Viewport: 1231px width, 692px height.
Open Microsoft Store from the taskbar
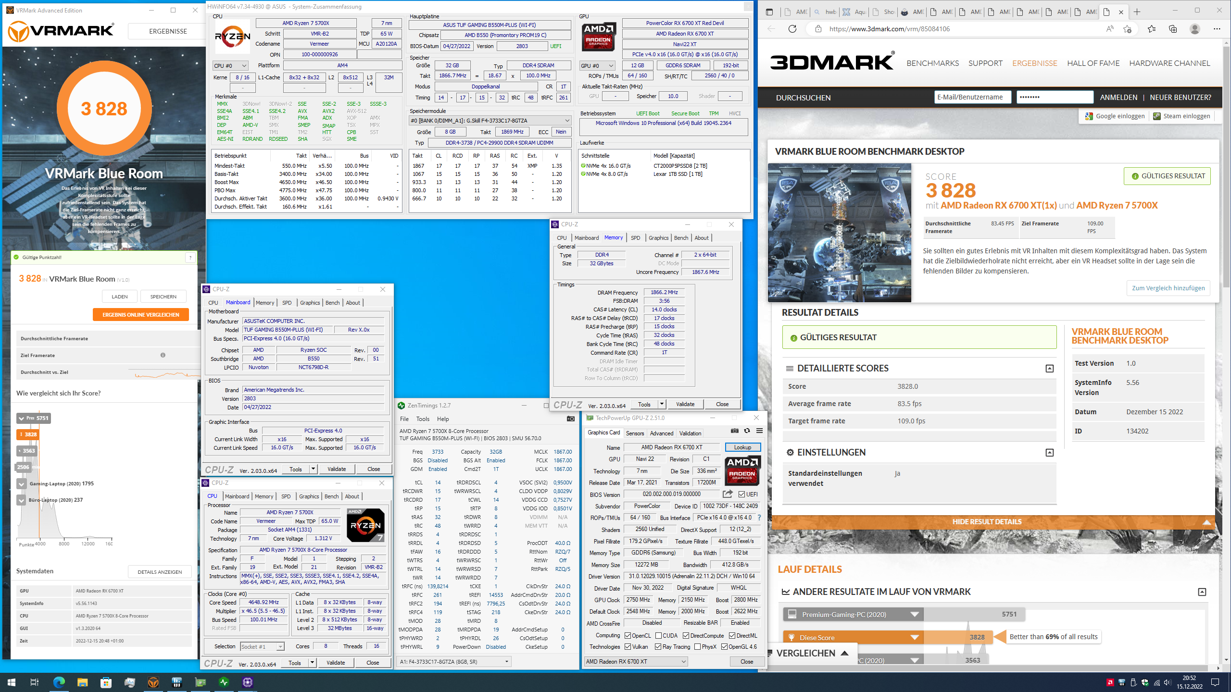[x=106, y=682]
